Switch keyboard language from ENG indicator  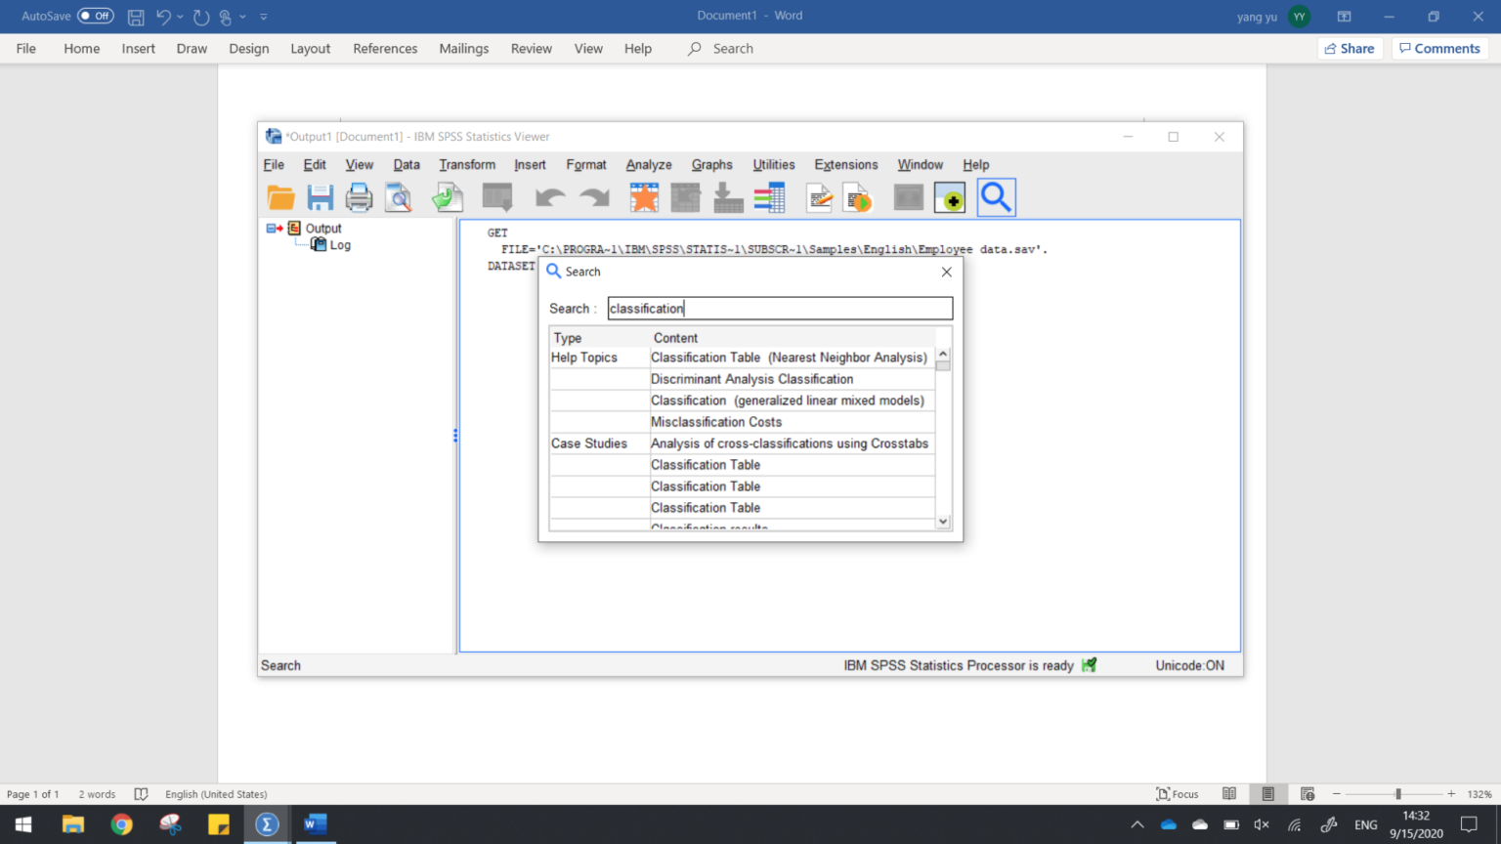tap(1365, 824)
